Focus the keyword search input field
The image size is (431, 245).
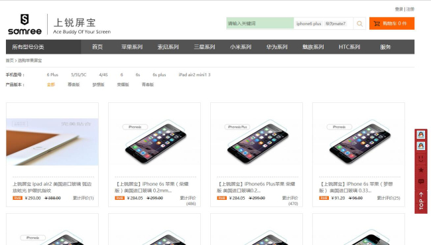pos(260,23)
